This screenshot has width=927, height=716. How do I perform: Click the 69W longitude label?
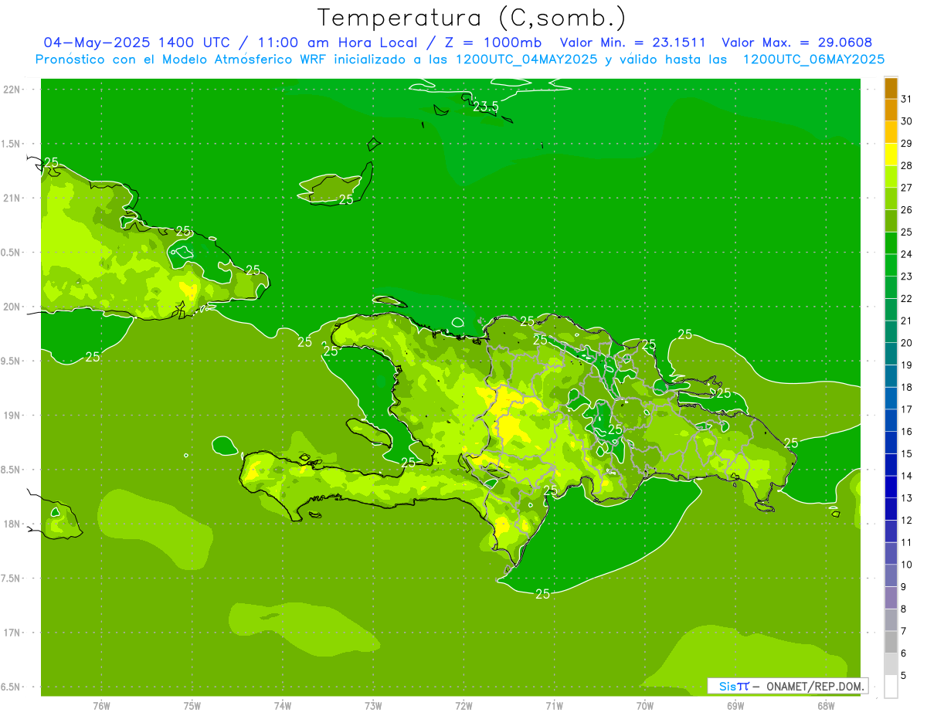point(735,706)
